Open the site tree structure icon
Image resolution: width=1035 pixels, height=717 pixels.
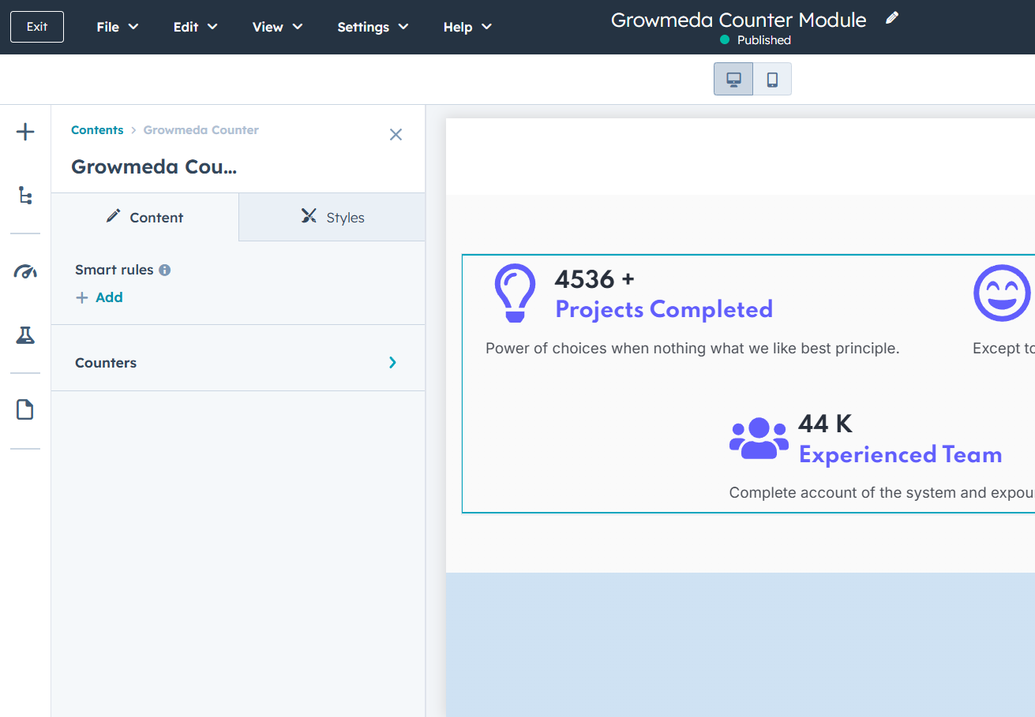tap(25, 196)
